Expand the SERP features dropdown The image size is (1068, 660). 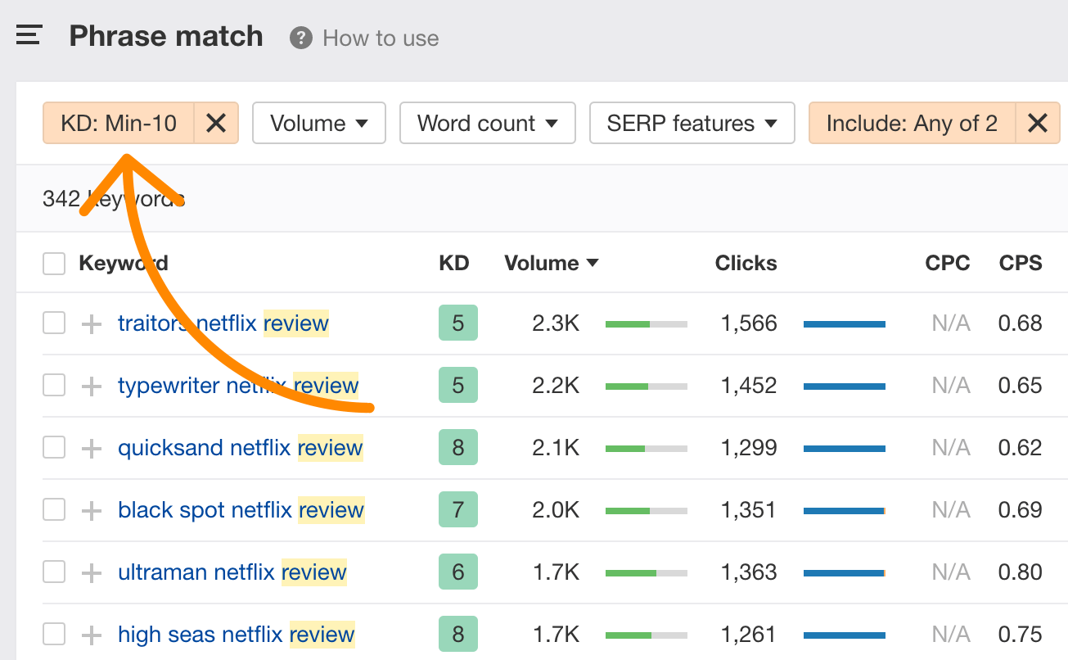pyautogui.click(x=692, y=124)
